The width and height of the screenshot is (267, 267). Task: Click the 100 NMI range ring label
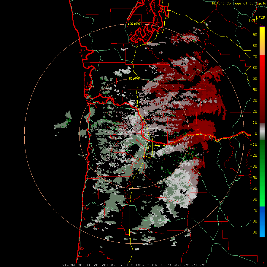[134, 24]
